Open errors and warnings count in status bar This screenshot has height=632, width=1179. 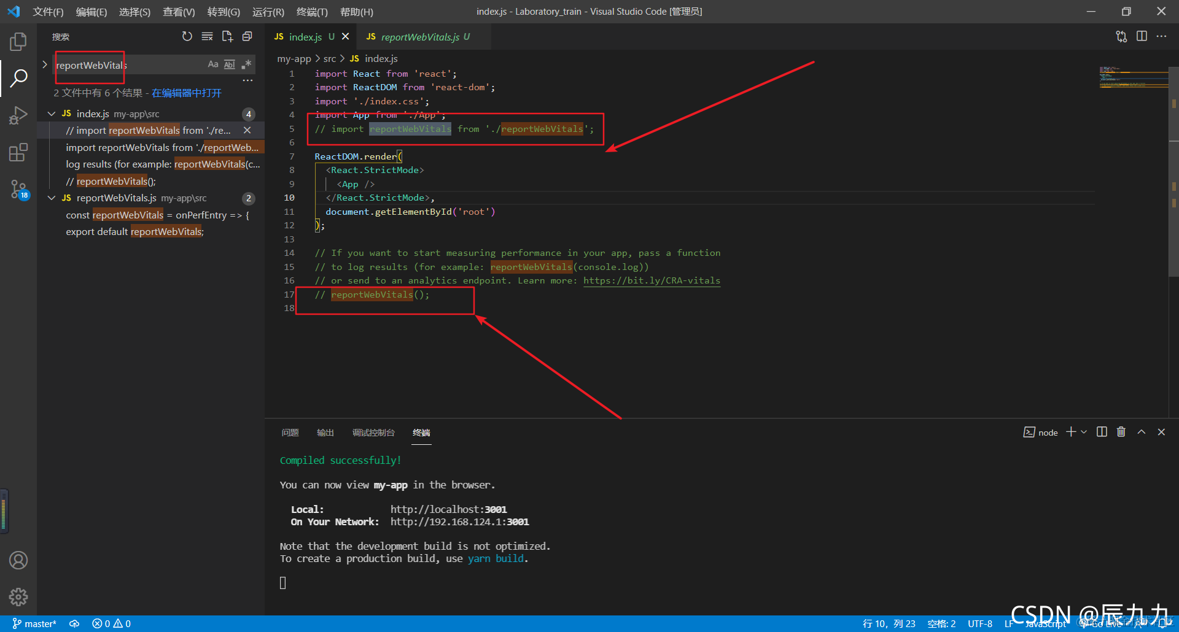pos(111,623)
